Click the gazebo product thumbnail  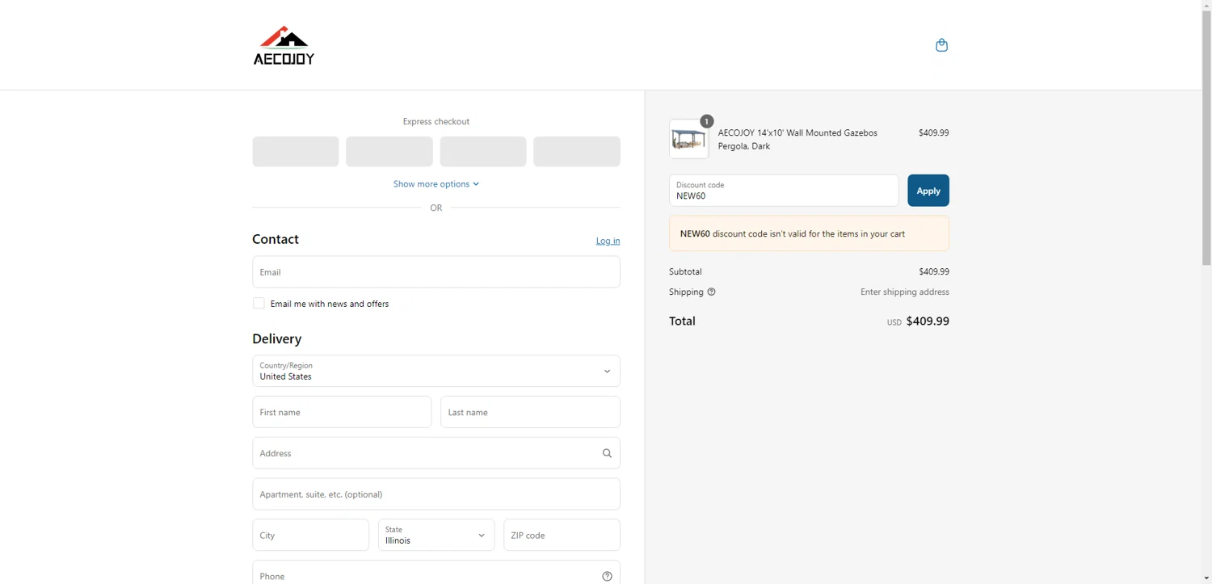(688, 139)
